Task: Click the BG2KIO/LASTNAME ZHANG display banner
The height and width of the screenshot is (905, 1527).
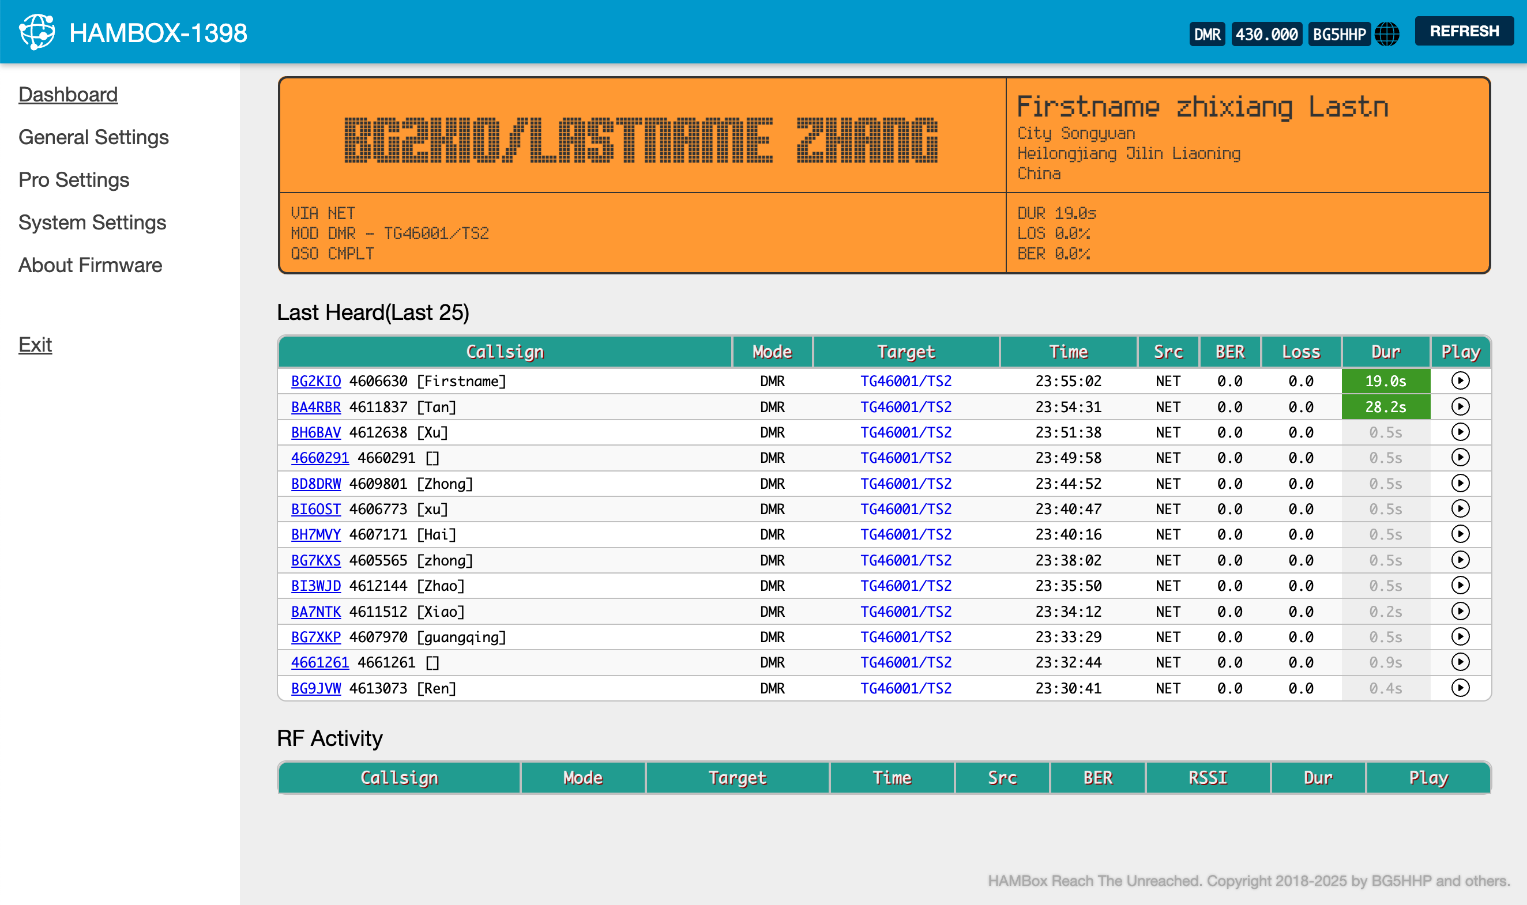Action: coord(641,140)
